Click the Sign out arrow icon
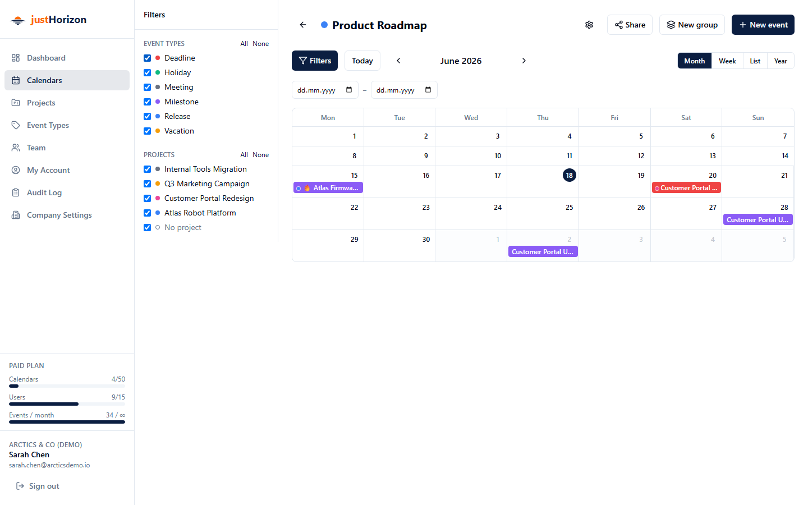Image resolution: width=808 pixels, height=505 pixels. [20, 486]
